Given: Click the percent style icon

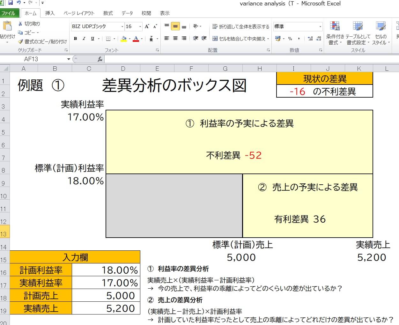Looking at the screenshot, I should pos(290,39).
